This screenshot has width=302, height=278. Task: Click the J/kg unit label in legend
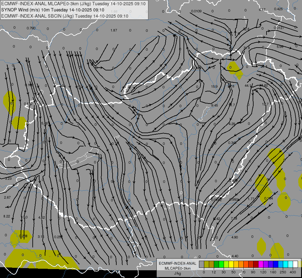(x=177, y=273)
